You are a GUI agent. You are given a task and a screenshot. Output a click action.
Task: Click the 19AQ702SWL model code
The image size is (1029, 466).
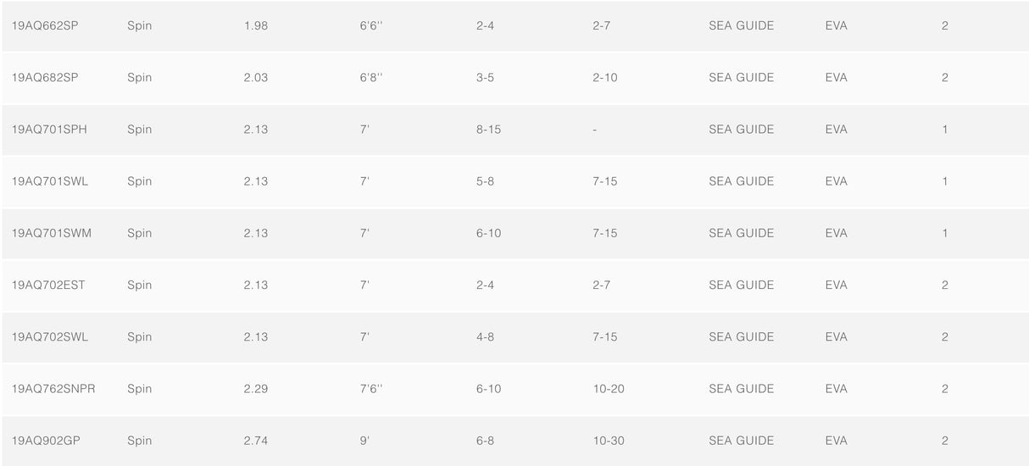tap(50, 336)
